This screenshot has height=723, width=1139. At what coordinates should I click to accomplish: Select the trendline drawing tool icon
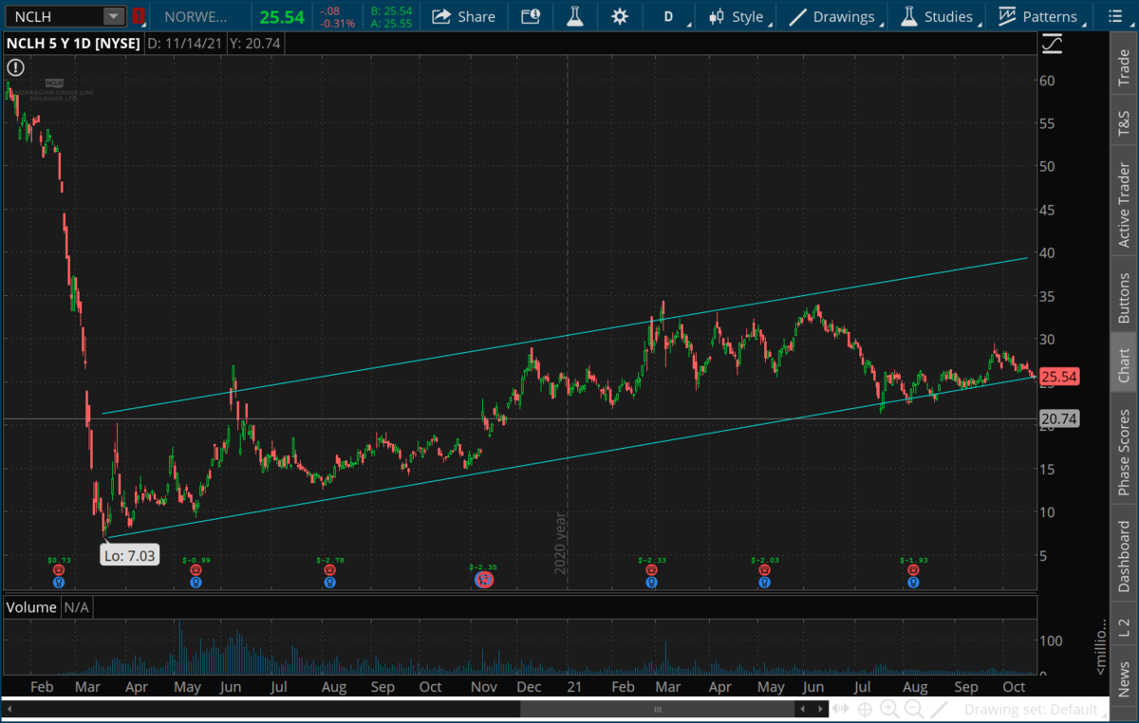pos(940,710)
